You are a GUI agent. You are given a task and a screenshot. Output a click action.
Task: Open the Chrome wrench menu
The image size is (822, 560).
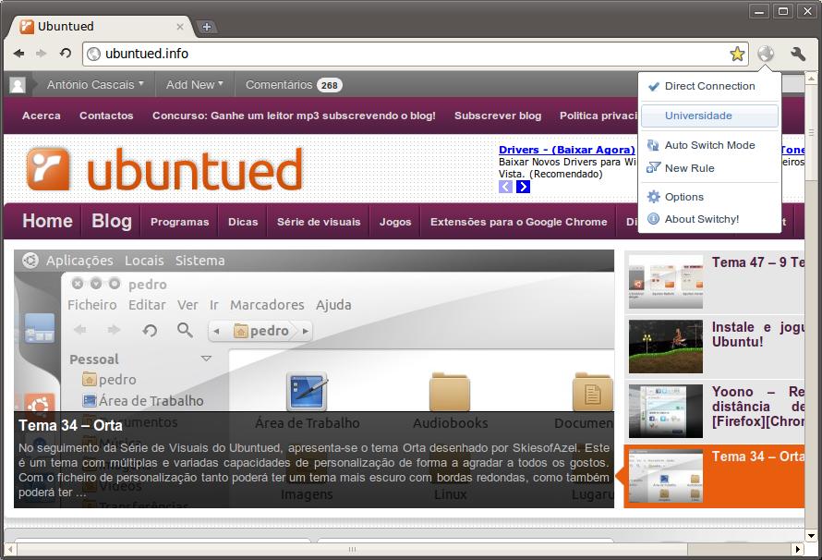pyautogui.click(x=798, y=54)
